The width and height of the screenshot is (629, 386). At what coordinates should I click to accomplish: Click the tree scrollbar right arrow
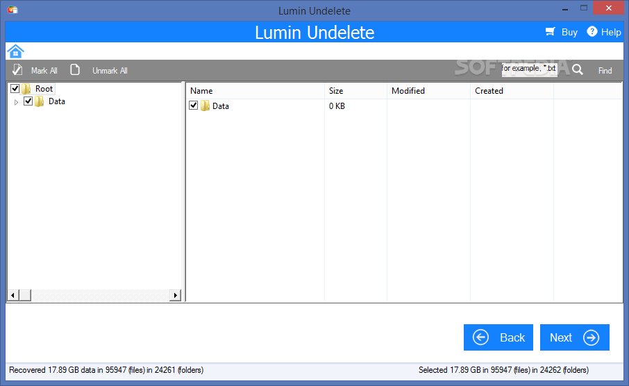coord(175,296)
